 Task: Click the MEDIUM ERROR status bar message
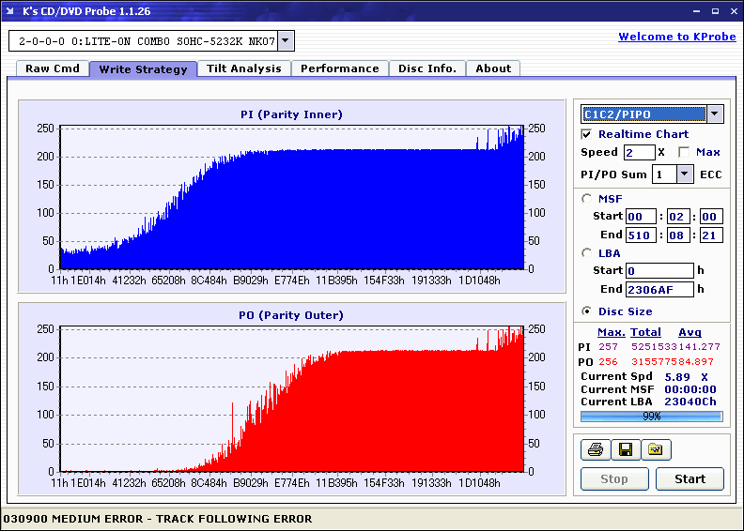coord(158,519)
